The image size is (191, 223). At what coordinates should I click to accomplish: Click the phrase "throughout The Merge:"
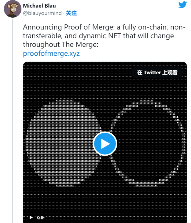pos(60,44)
